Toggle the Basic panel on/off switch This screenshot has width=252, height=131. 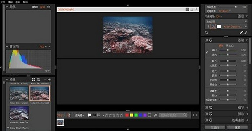tap(207, 40)
